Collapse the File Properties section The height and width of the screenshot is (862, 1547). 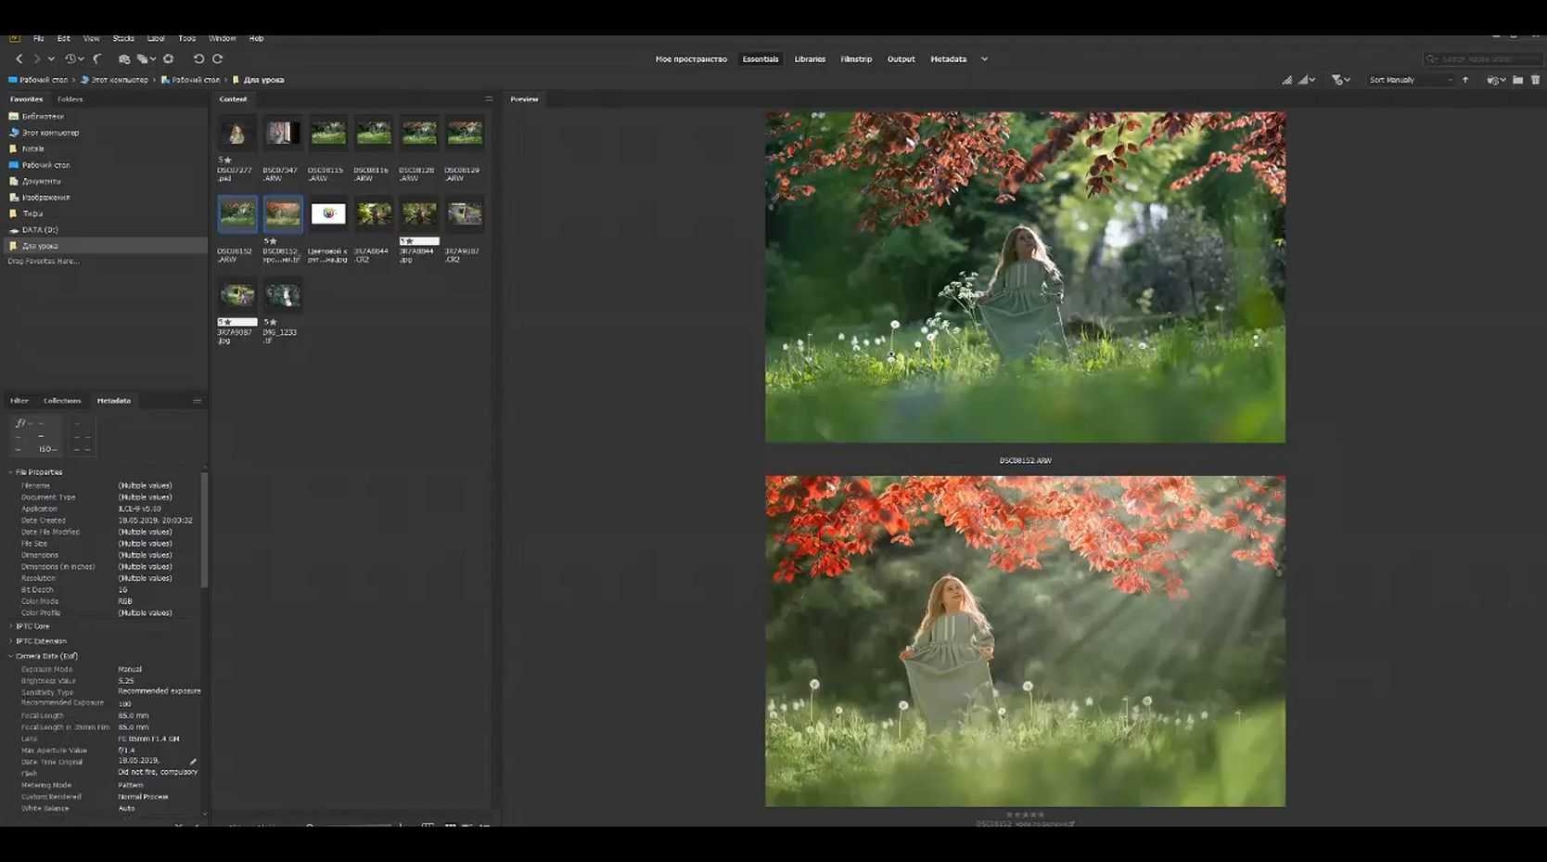point(11,472)
